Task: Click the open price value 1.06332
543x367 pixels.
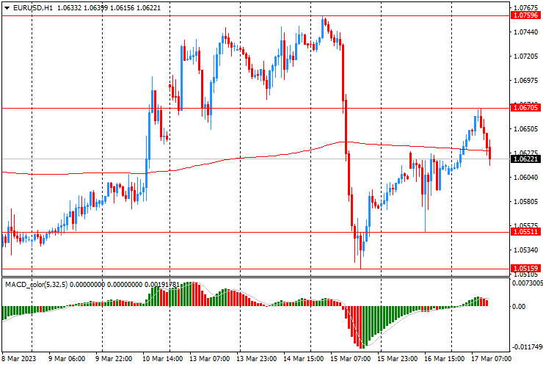Action: click(69, 7)
